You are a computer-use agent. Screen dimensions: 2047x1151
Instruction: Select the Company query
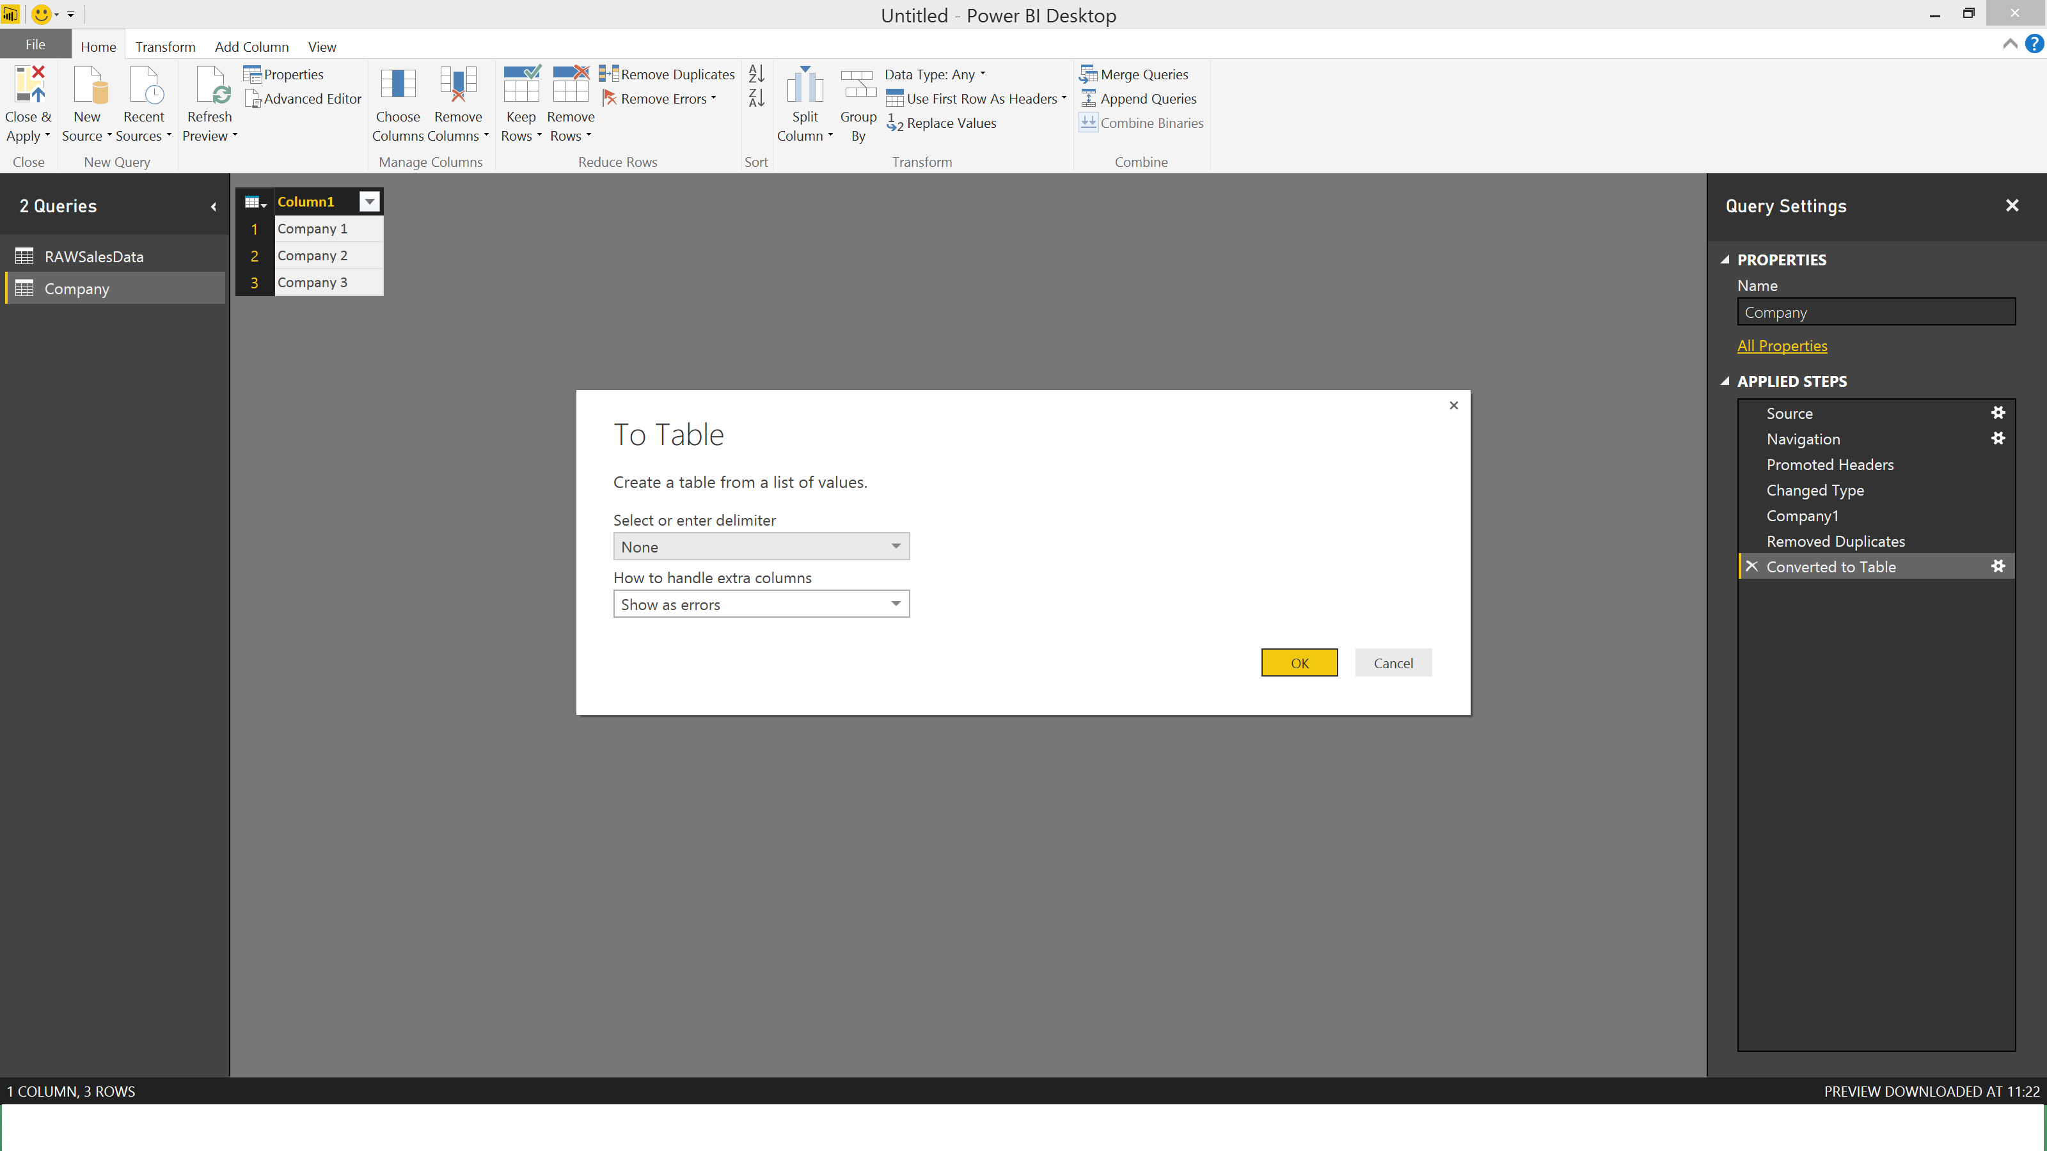click(115, 288)
